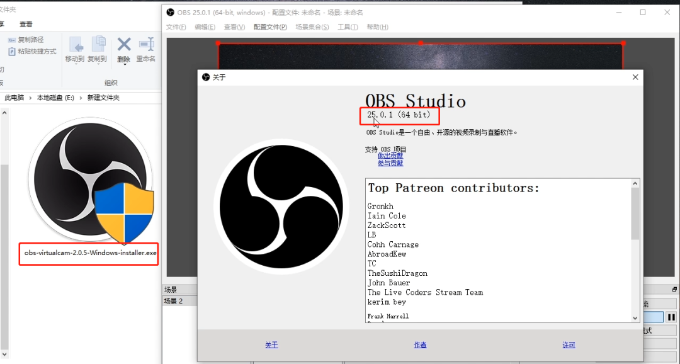
Task: Click TheSushiDragon in contributors list
Action: pos(398,273)
